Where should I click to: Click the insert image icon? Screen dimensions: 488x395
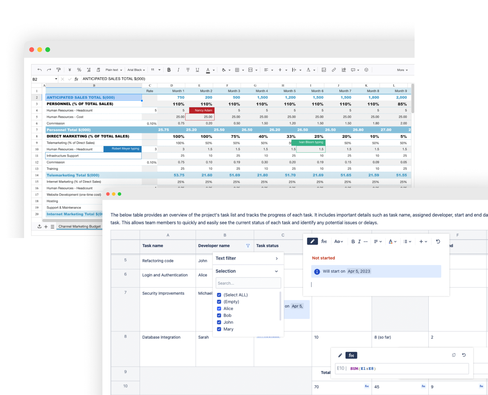(324, 70)
